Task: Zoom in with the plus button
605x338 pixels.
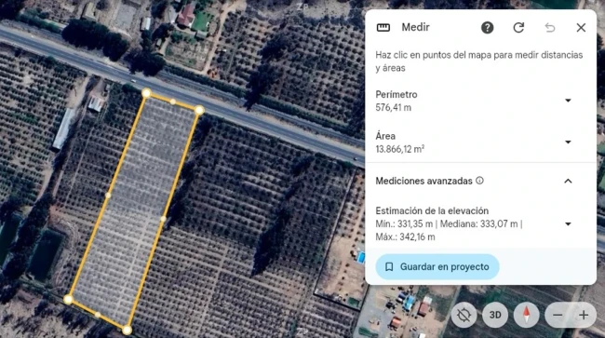Action: click(x=584, y=316)
